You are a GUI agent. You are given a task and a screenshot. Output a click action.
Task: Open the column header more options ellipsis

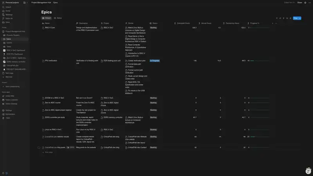pyautogui.click(x=276, y=23)
